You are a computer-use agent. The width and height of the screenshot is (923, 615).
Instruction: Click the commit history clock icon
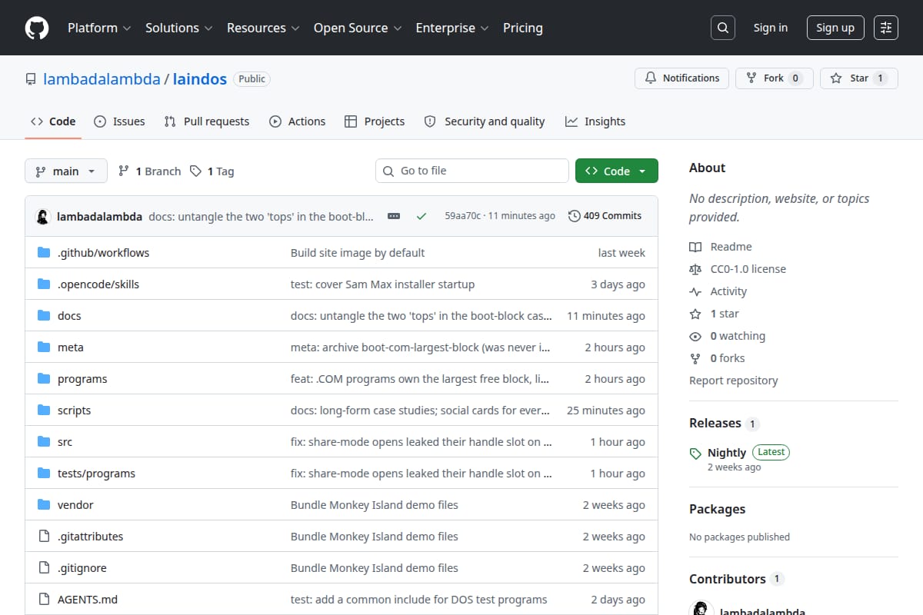tap(574, 216)
